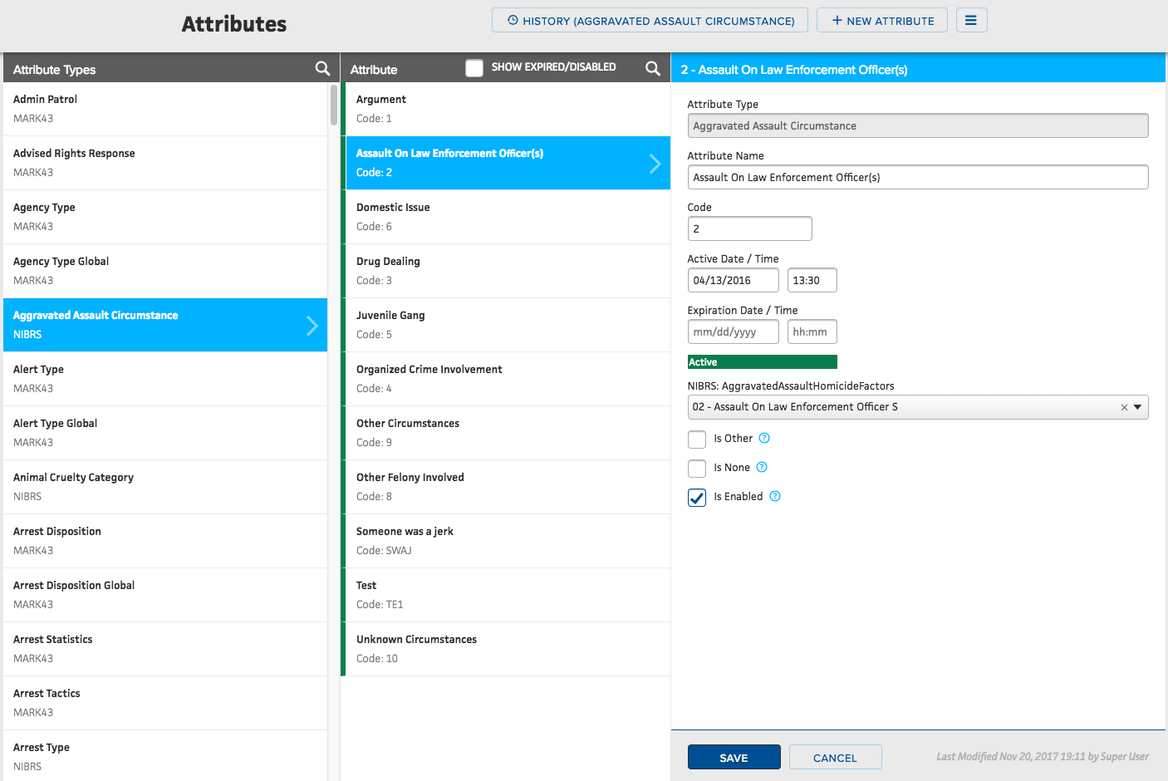Click the chevron on Assault On Law Enforcement Officer(s)
This screenshot has height=781, width=1168.
click(655, 163)
